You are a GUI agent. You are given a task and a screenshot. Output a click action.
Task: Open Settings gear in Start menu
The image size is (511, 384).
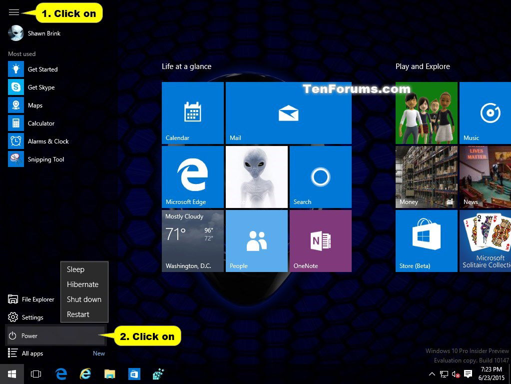point(25,317)
